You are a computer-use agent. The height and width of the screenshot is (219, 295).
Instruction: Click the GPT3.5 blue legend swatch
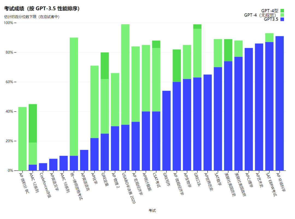[282, 19]
